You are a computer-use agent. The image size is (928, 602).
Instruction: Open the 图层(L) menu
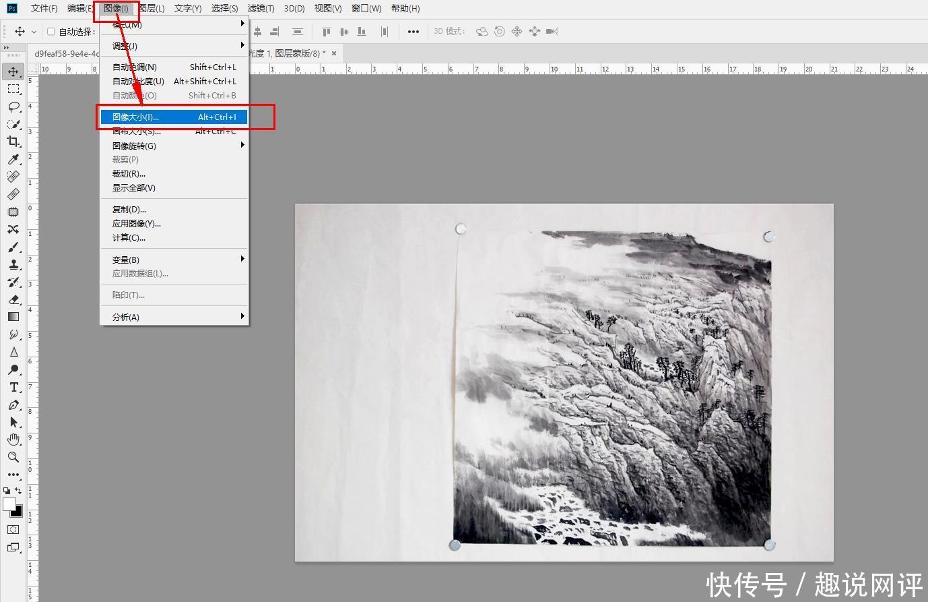click(x=152, y=8)
